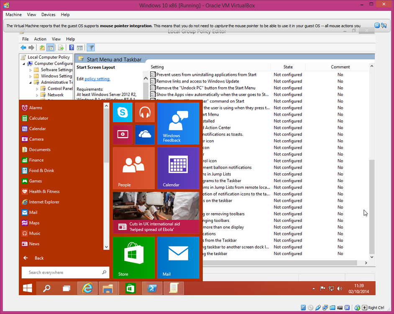Open the Calendar tile
The width and height of the screenshot is (394, 314).
pyautogui.click(x=179, y=168)
